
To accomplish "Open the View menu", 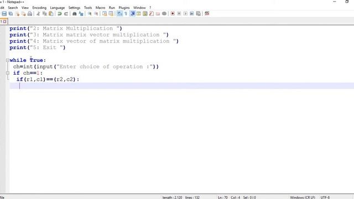I will coord(25,8).
